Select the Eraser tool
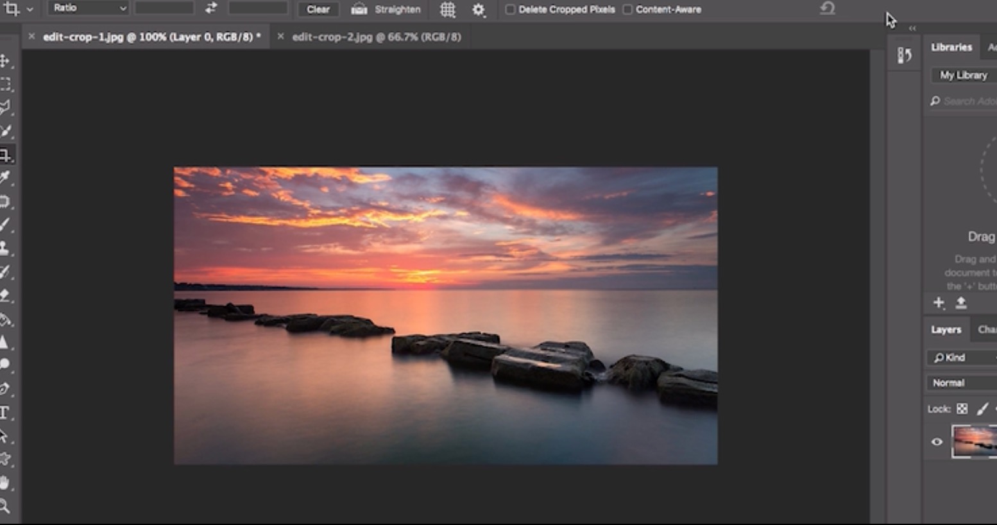The image size is (997, 525). coord(4,295)
